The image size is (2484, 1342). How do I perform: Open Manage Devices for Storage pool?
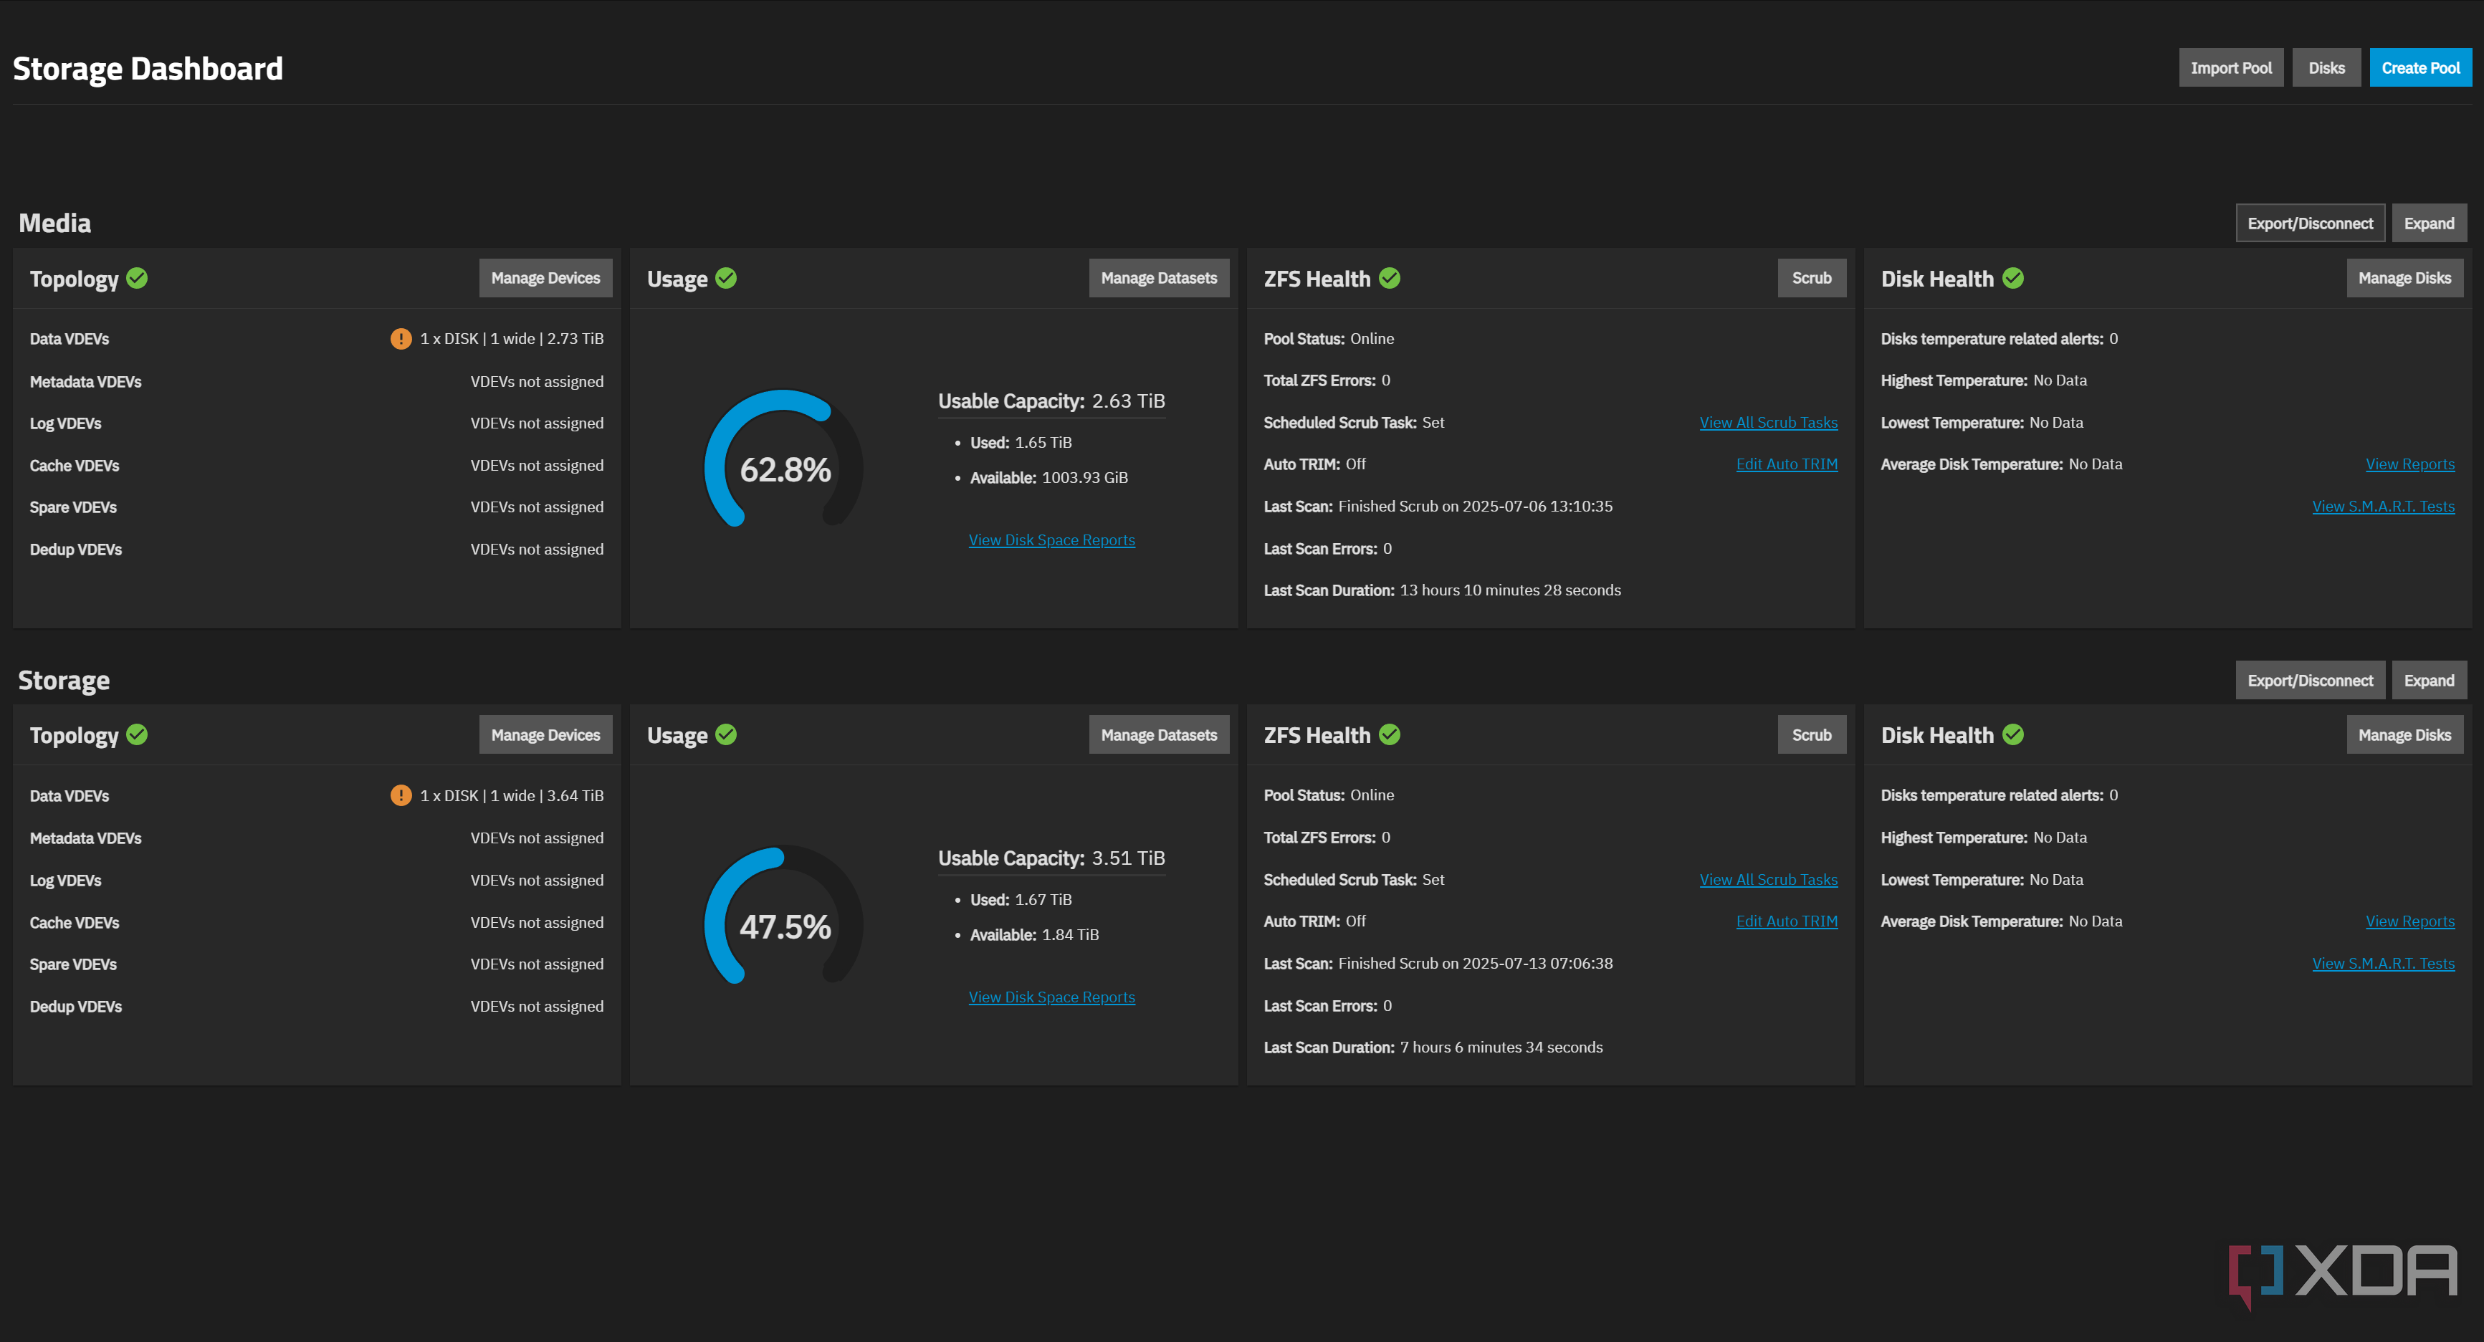click(x=546, y=734)
